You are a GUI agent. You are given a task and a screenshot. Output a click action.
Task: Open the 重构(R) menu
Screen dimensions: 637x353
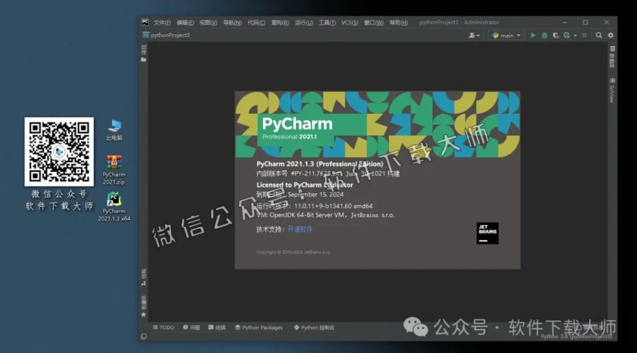click(x=280, y=23)
